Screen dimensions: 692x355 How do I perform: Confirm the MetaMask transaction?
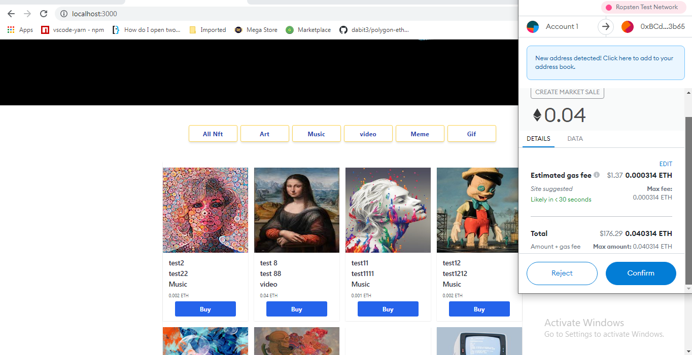641,273
